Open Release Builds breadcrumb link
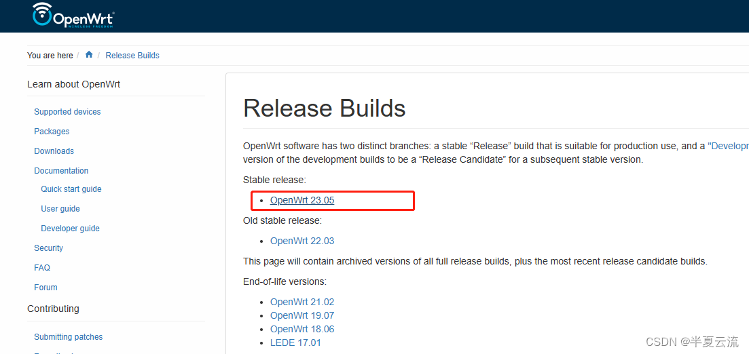The image size is (749, 354). (132, 56)
